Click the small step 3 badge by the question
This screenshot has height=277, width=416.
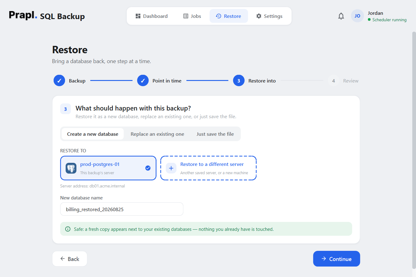tap(65, 109)
